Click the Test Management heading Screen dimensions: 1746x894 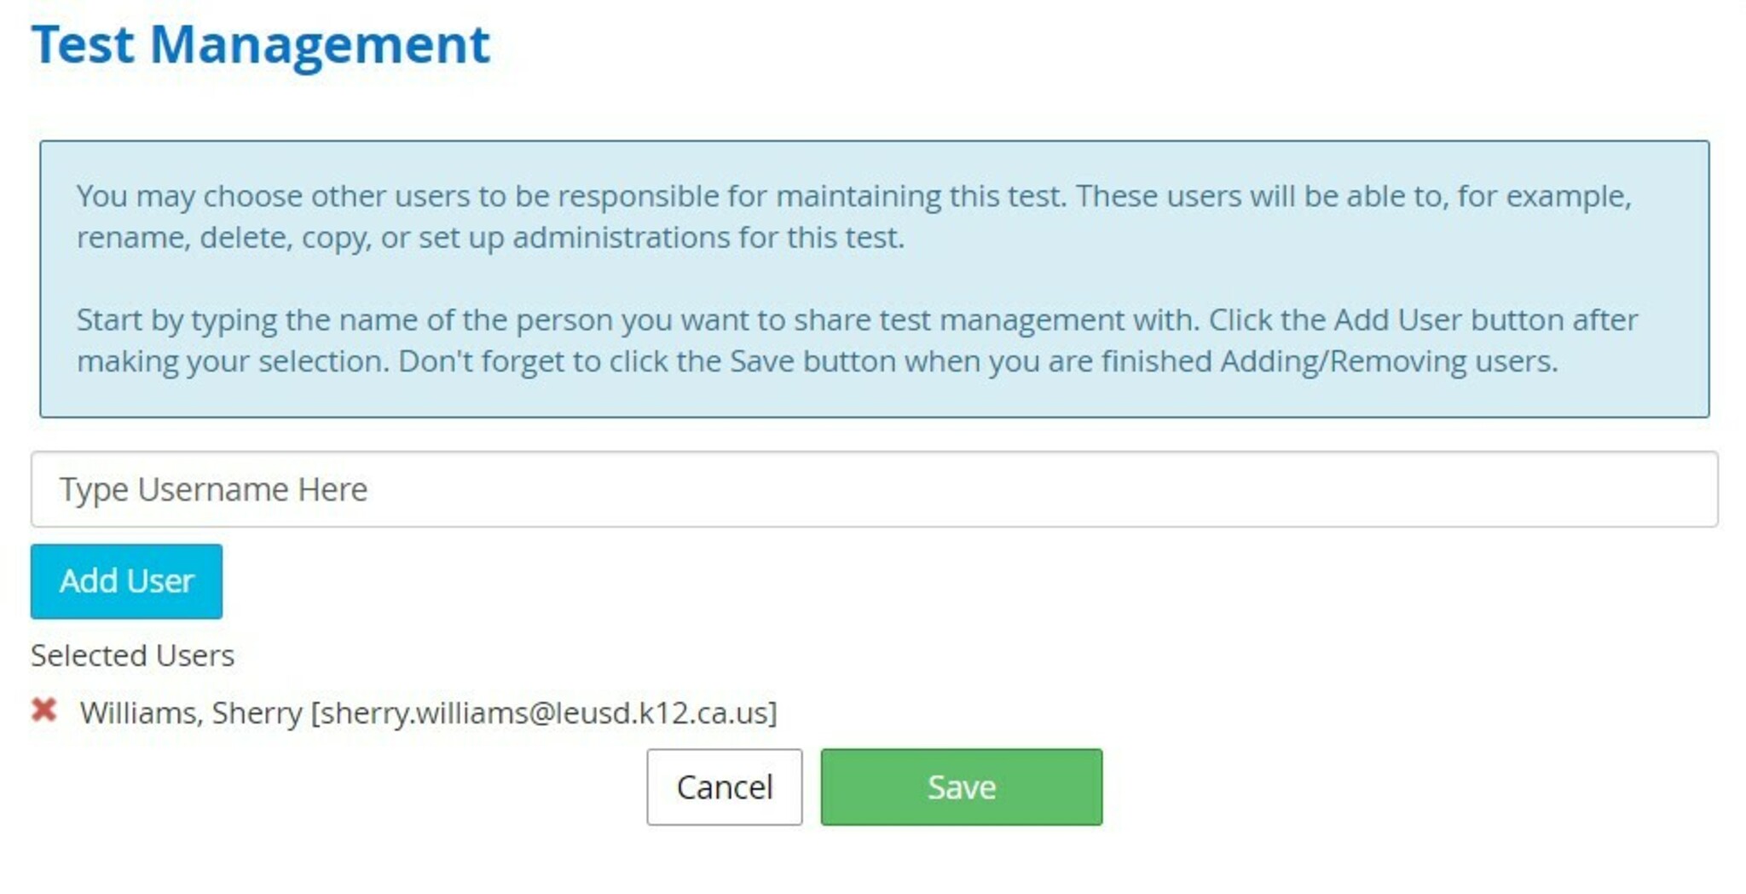click(x=261, y=44)
